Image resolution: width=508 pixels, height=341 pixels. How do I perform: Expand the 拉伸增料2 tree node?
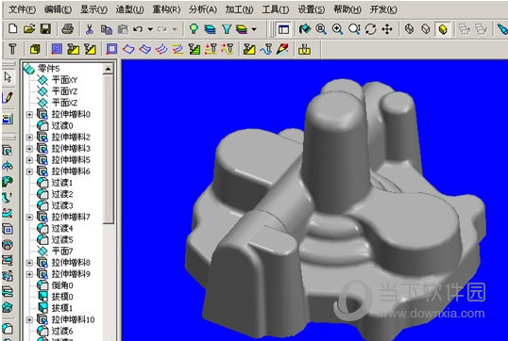click(29, 138)
